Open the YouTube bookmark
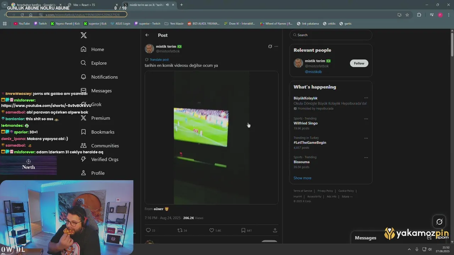This screenshot has width=454, height=255. coord(22,24)
